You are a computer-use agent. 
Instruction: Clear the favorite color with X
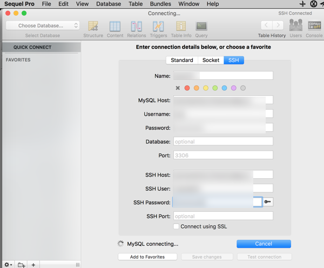point(178,88)
